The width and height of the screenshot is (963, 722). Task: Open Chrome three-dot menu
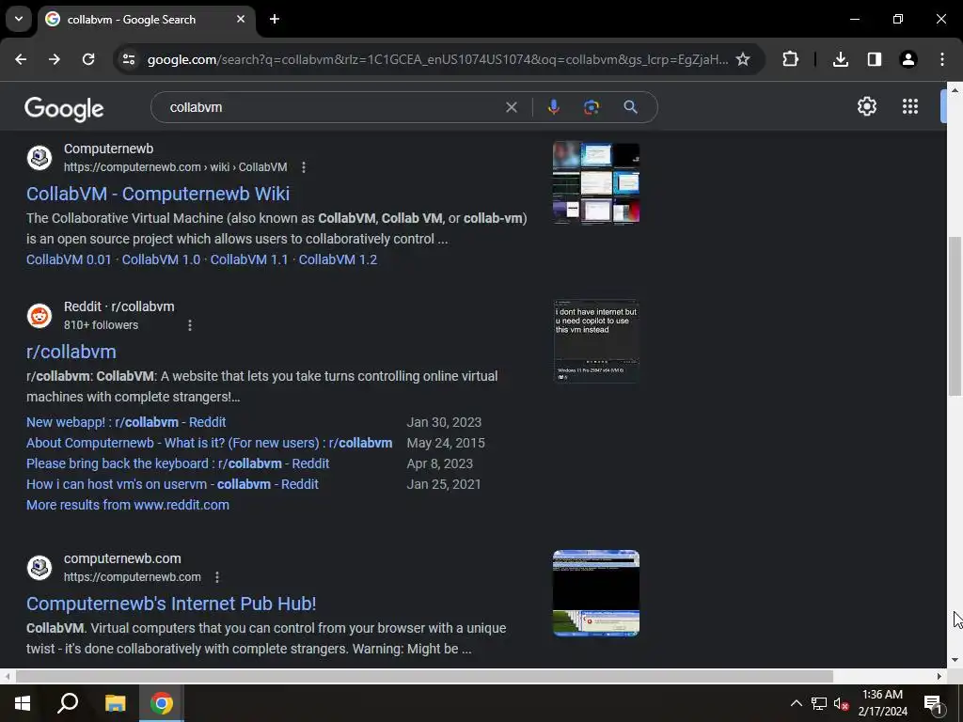[942, 59]
